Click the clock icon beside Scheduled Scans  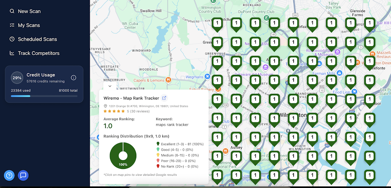click(x=12, y=39)
